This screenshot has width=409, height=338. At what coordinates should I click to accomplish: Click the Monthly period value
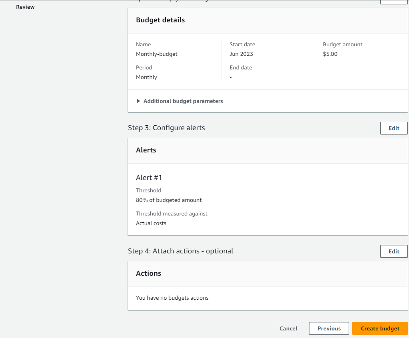coord(146,77)
